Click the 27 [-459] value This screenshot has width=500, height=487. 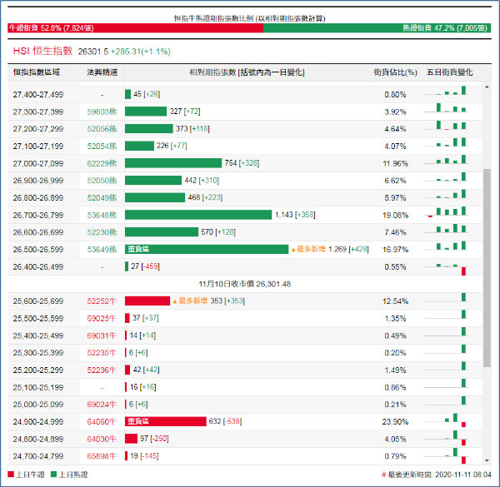tap(145, 266)
